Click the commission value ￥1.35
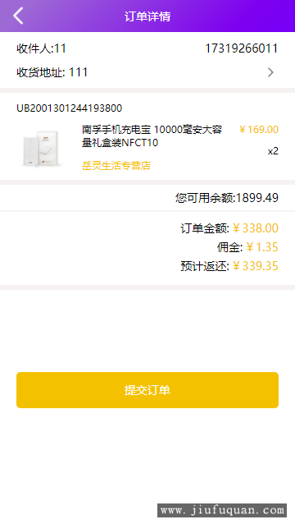The width and height of the screenshot is (295, 524). [x=262, y=247]
